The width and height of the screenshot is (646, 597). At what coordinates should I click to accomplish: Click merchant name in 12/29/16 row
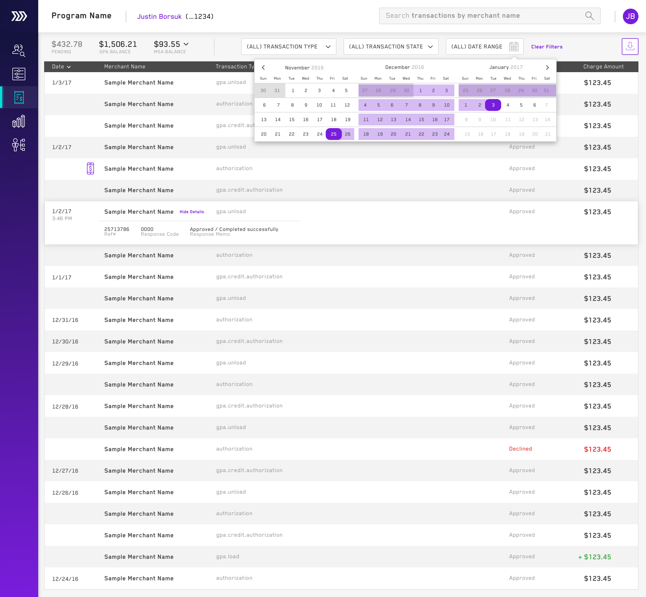click(139, 363)
